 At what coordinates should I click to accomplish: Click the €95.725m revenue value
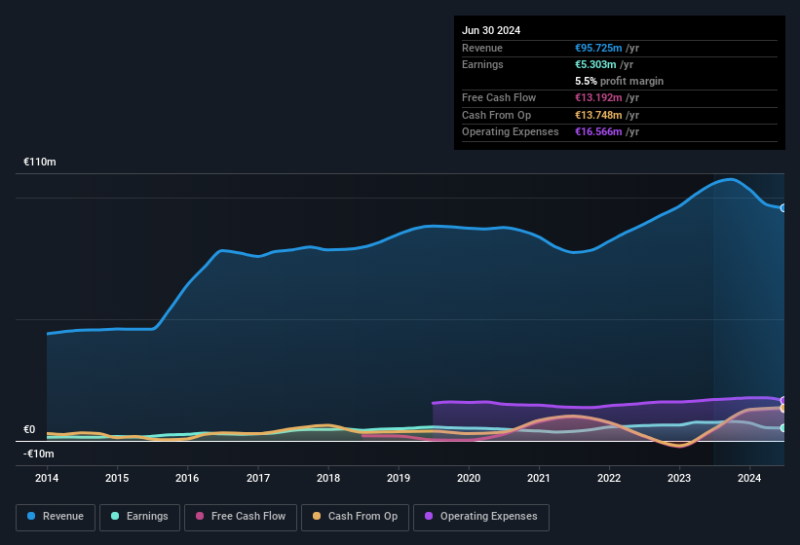tap(598, 48)
